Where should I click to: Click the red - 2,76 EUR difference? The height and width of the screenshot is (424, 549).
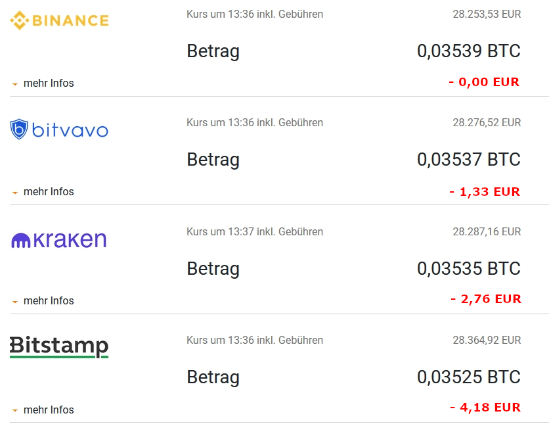[x=486, y=299]
